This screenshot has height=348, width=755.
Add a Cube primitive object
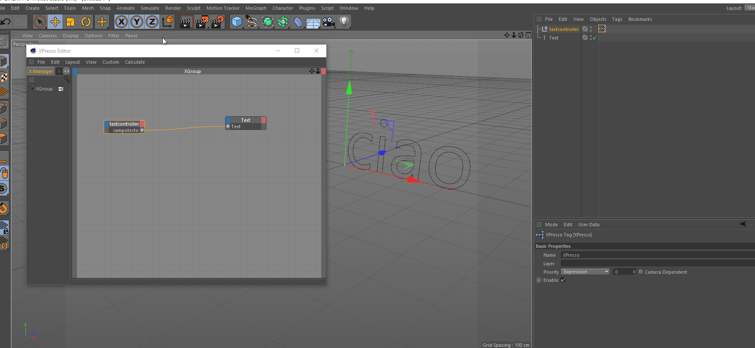pyautogui.click(x=237, y=22)
